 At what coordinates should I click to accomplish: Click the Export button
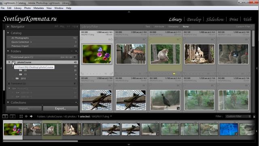pyautogui.click(x=60, y=108)
